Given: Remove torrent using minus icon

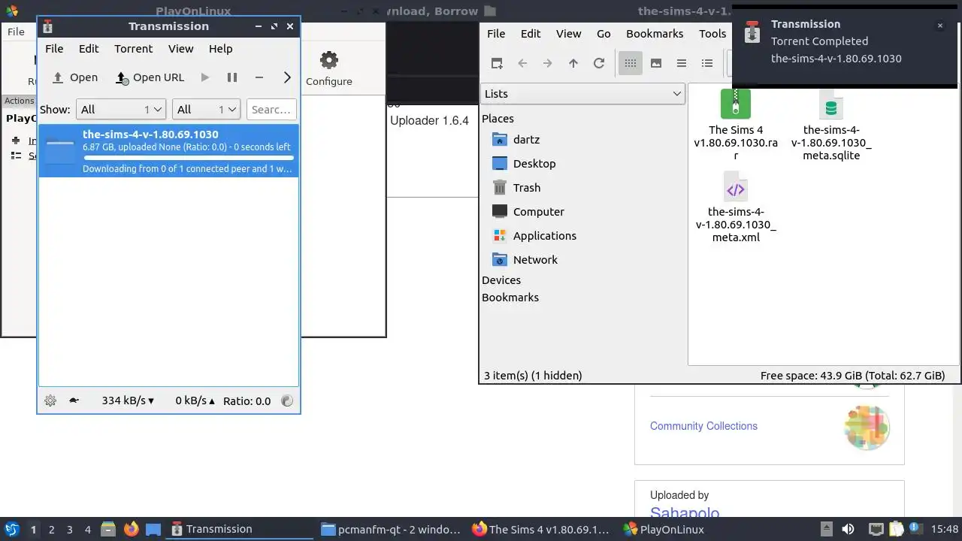Looking at the screenshot, I should point(259,77).
